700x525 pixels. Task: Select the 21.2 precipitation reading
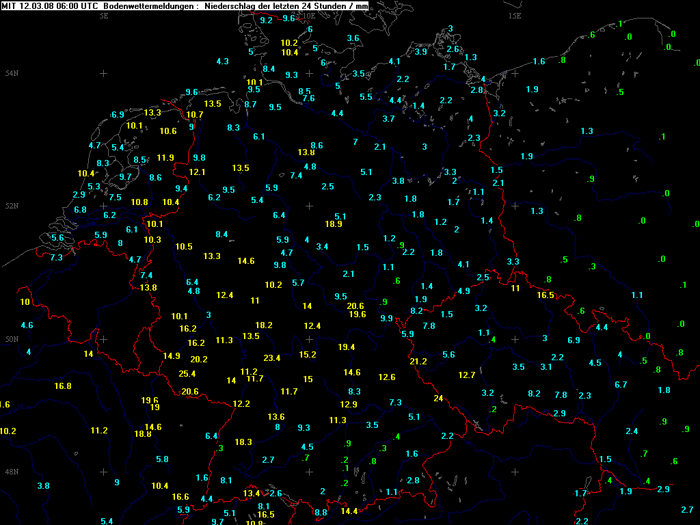pyautogui.click(x=418, y=362)
